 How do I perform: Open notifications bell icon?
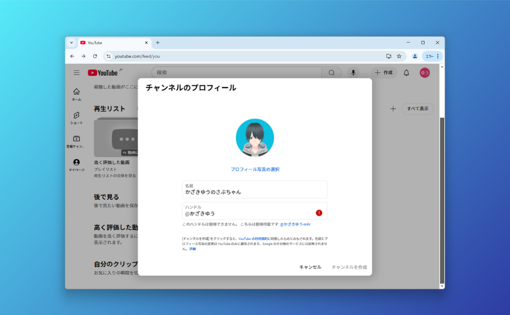(x=406, y=73)
